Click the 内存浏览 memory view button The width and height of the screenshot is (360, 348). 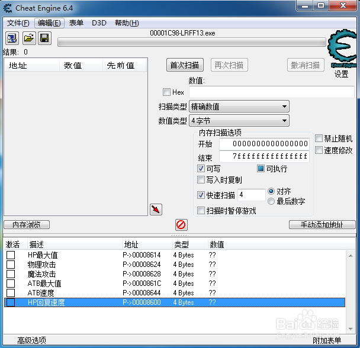tap(27, 224)
